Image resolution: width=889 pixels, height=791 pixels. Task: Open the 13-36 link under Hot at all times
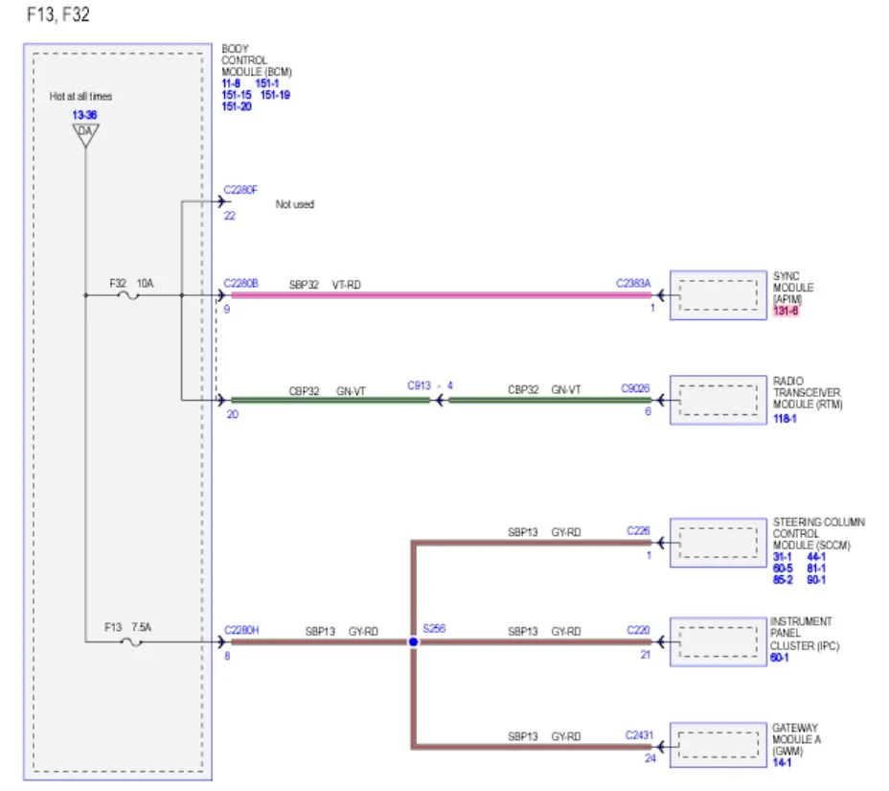tap(84, 115)
